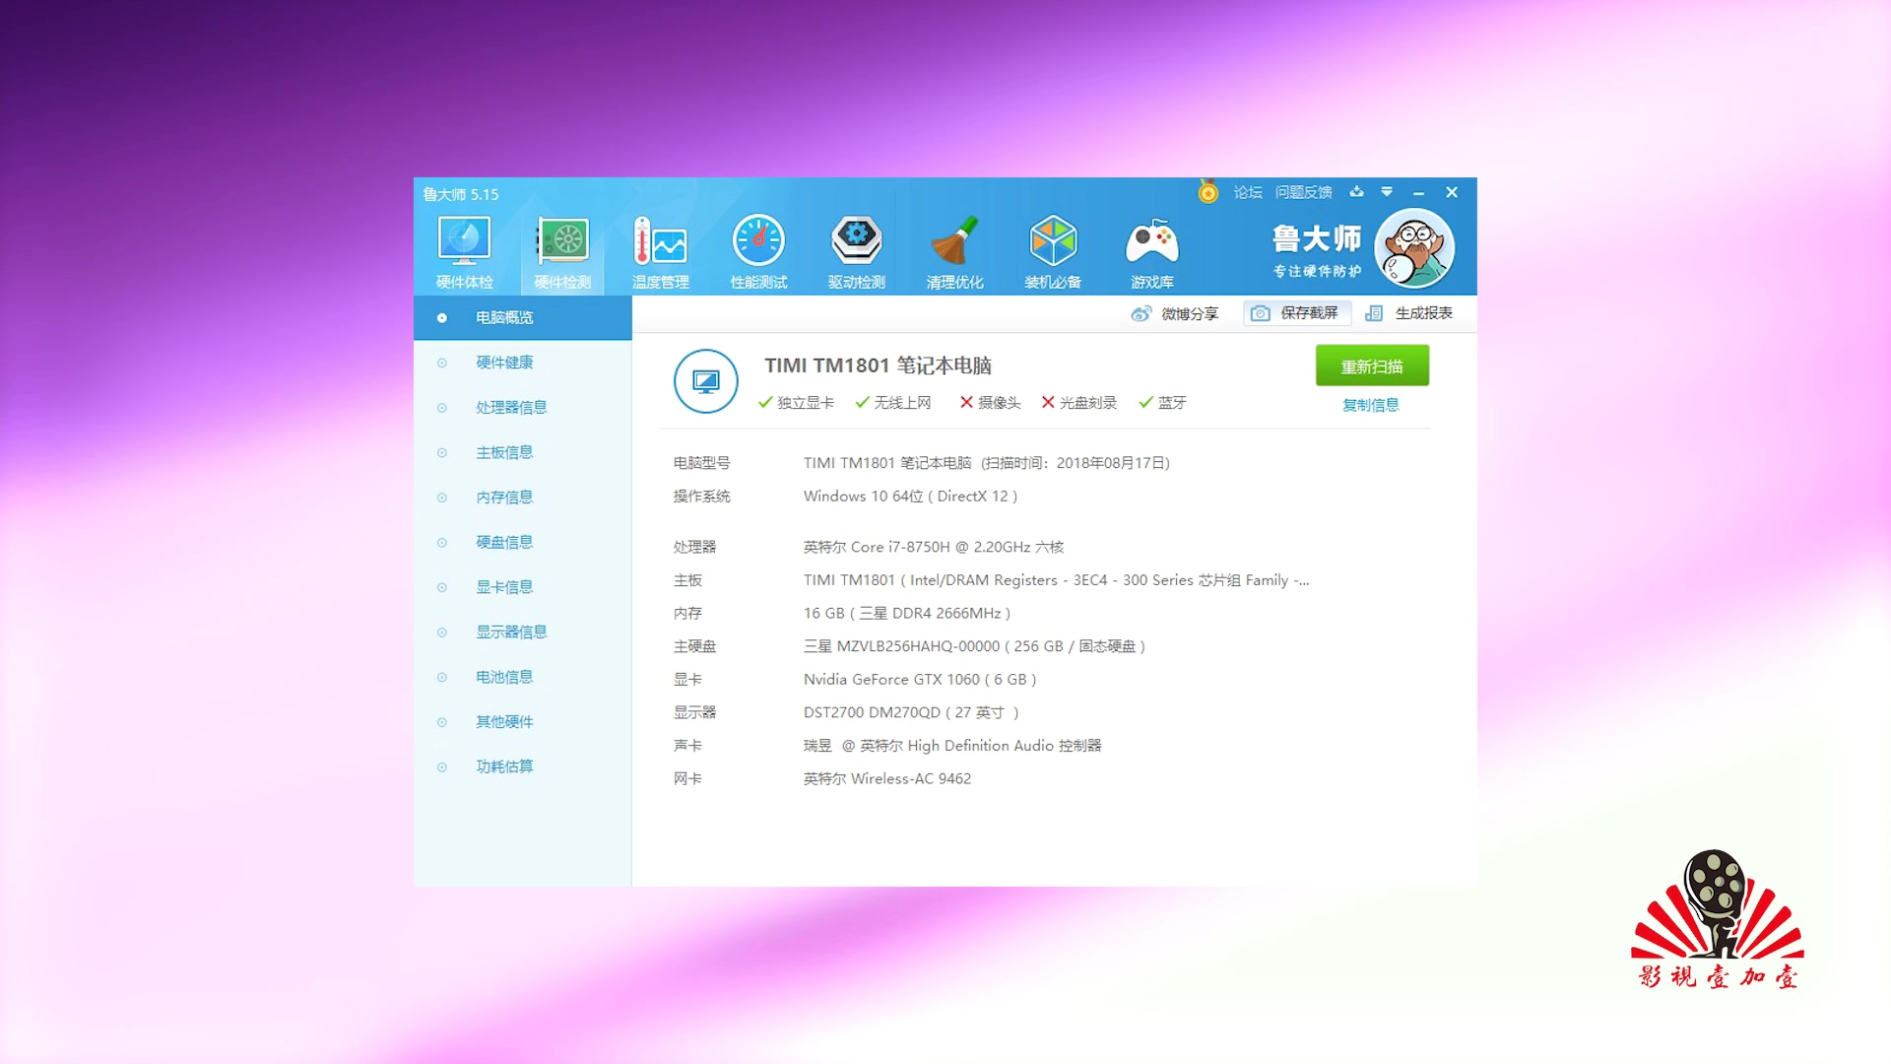Click the 复制信息 copy info link
Image resolution: width=1891 pixels, height=1064 pixels.
pyautogui.click(x=1370, y=405)
